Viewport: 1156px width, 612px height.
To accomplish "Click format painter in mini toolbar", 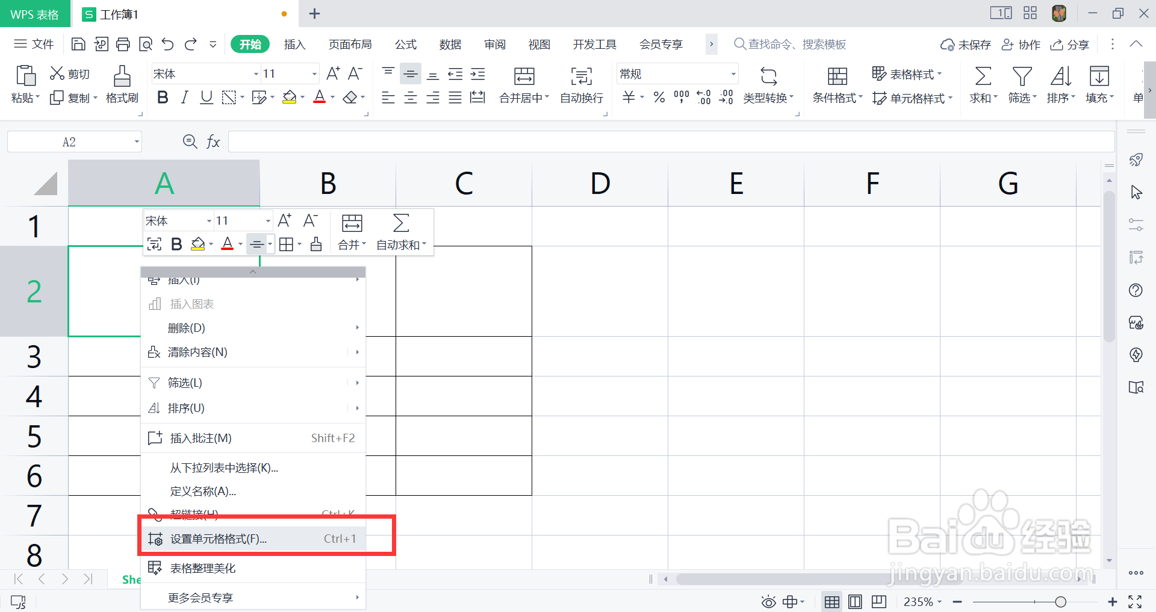I will (316, 244).
